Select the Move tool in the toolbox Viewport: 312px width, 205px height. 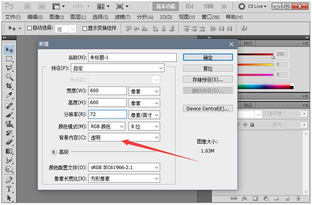click(x=9, y=50)
